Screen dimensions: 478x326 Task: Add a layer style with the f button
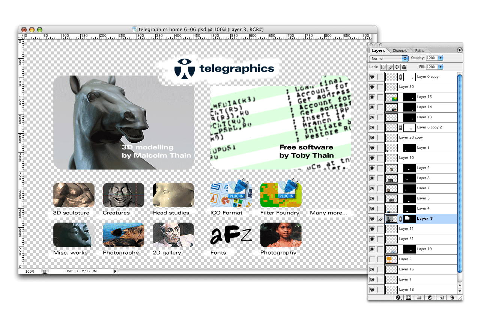pos(398,297)
